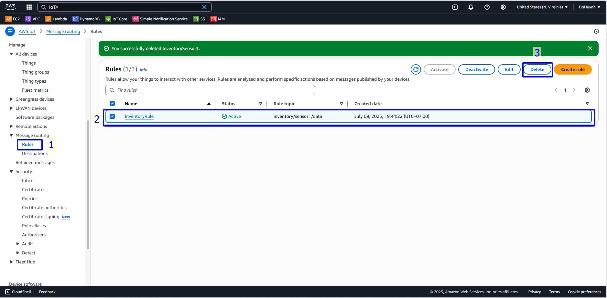This screenshot has height=298, width=607.
Task: Open the InventoryRule link
Action: [139, 116]
